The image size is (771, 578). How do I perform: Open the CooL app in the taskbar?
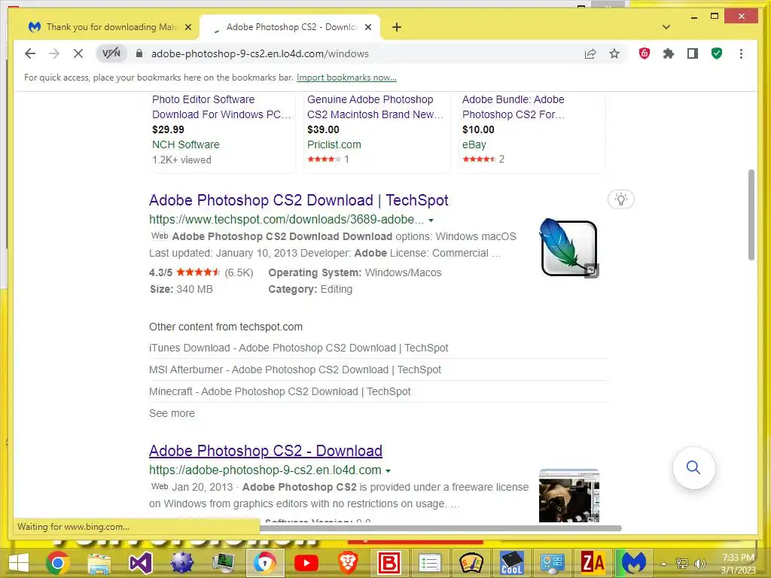[511, 563]
